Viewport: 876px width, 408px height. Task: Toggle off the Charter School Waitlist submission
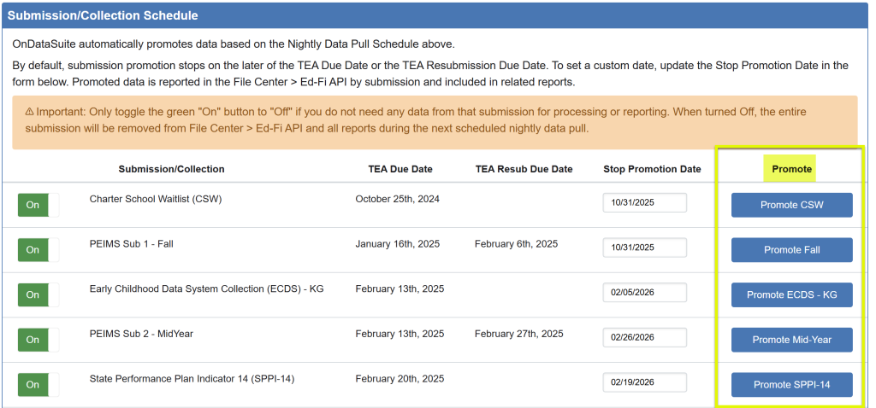tap(38, 205)
